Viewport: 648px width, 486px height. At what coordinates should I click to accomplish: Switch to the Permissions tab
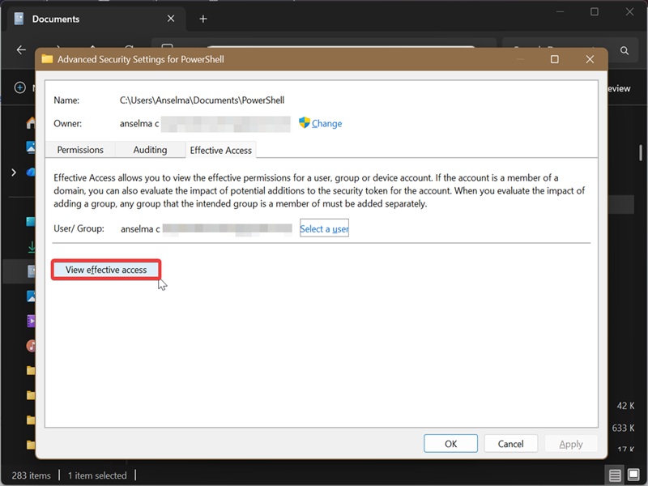[x=80, y=150]
